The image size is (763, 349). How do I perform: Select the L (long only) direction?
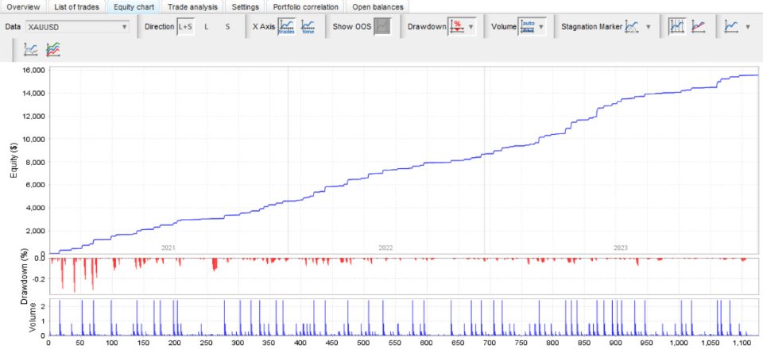coord(207,27)
